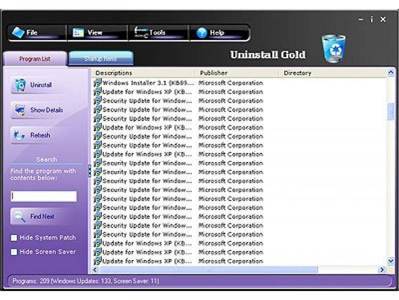
Task: Click the horizontal scrollbar thumb
Action: (209, 270)
